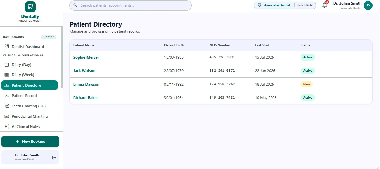
Task: Click NHS number 849 203 7481
Action: click(x=222, y=98)
